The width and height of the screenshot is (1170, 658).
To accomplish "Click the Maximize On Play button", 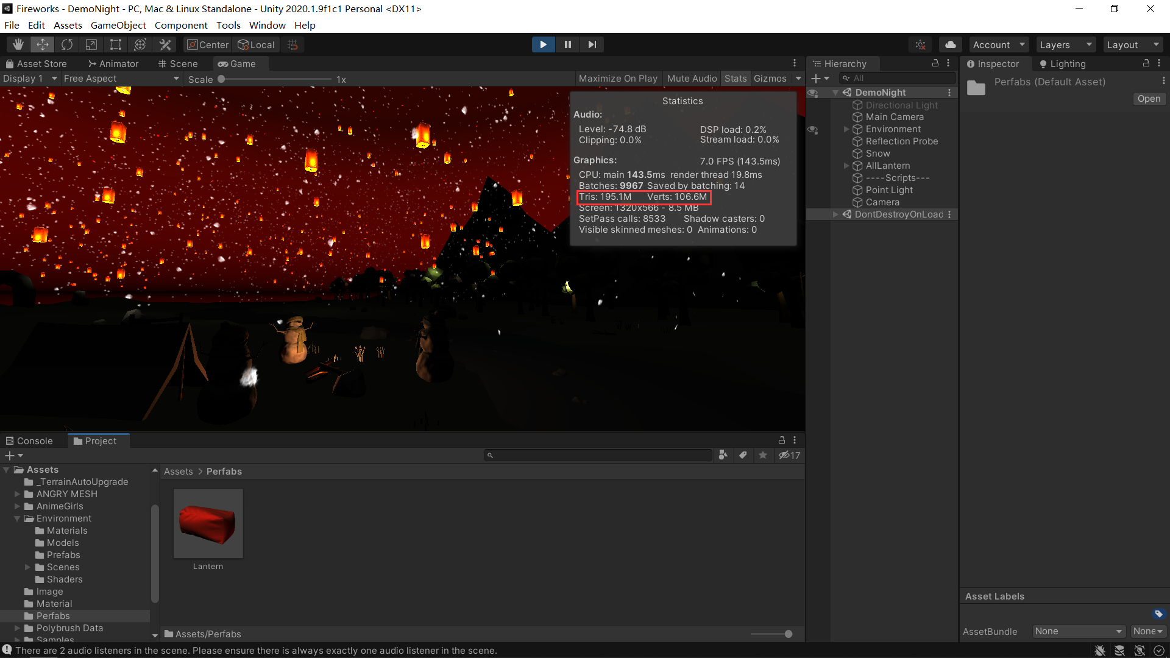I will coord(618,78).
